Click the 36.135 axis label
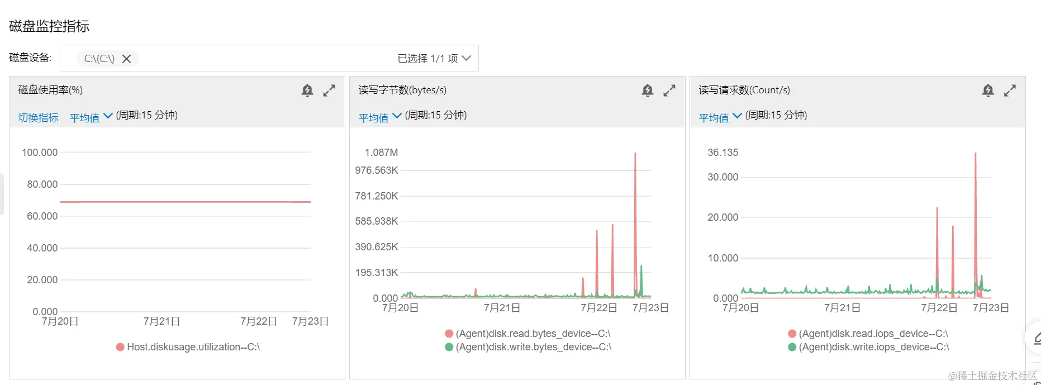 [x=723, y=153]
